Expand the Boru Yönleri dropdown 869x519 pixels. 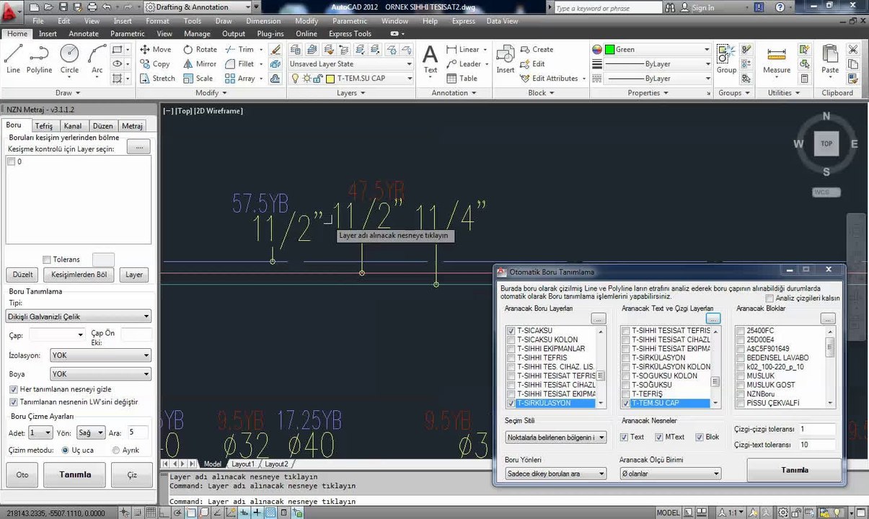[x=555, y=474]
